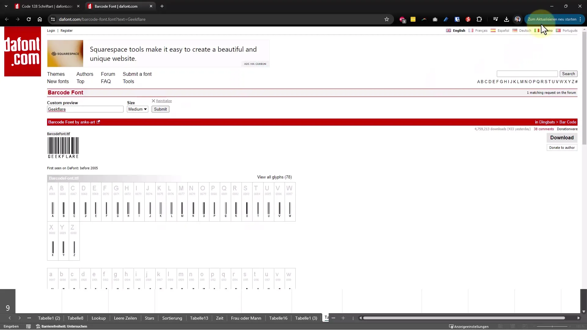
Task: Click the 38 comments link
Action: point(544,129)
